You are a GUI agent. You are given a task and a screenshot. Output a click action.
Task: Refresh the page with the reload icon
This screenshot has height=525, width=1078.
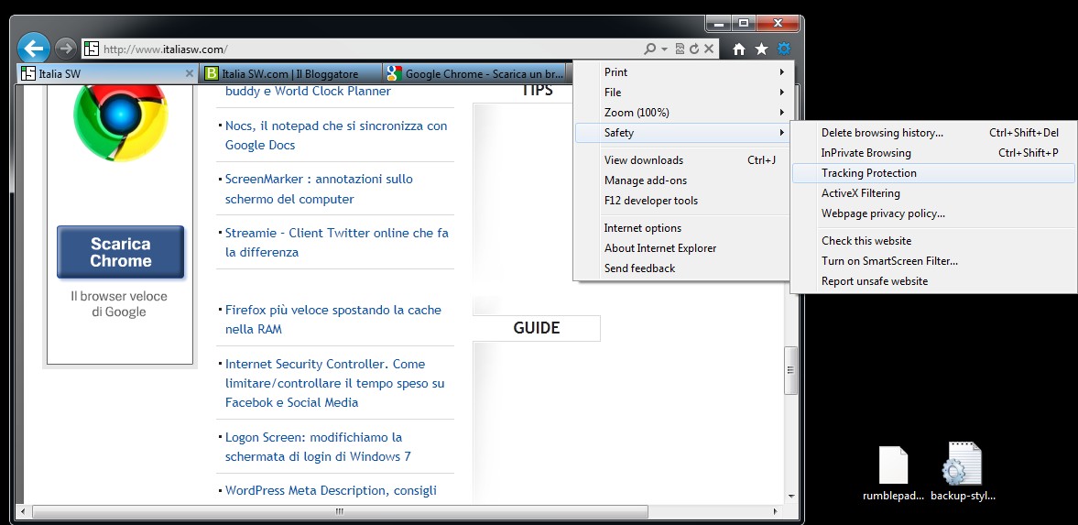[694, 49]
